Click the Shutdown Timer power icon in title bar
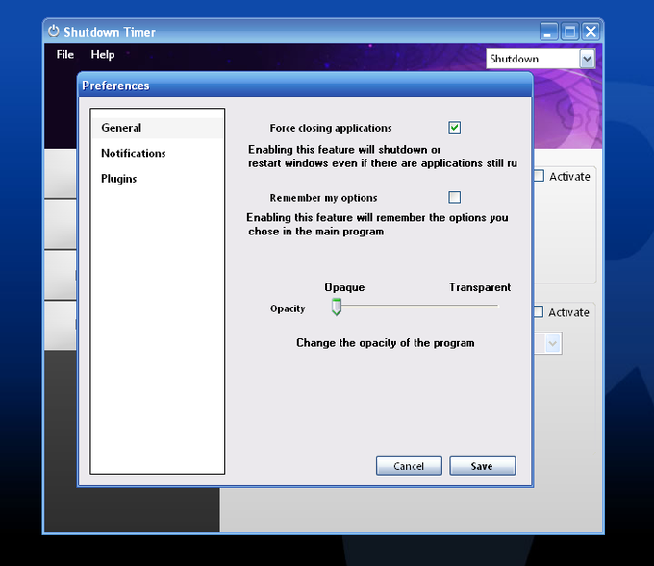This screenshot has height=566, width=654. [x=54, y=32]
